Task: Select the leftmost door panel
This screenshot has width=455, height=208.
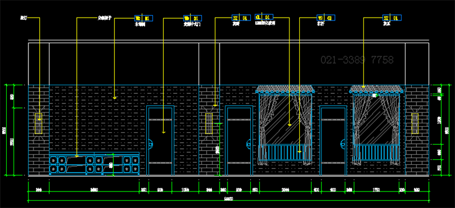Action: [160, 142]
